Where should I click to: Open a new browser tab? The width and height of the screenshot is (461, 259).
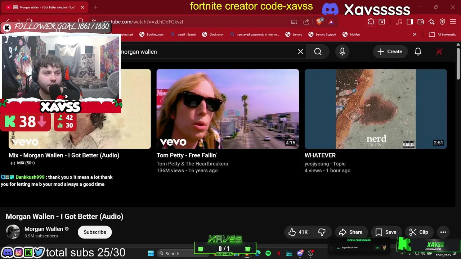[96, 7]
